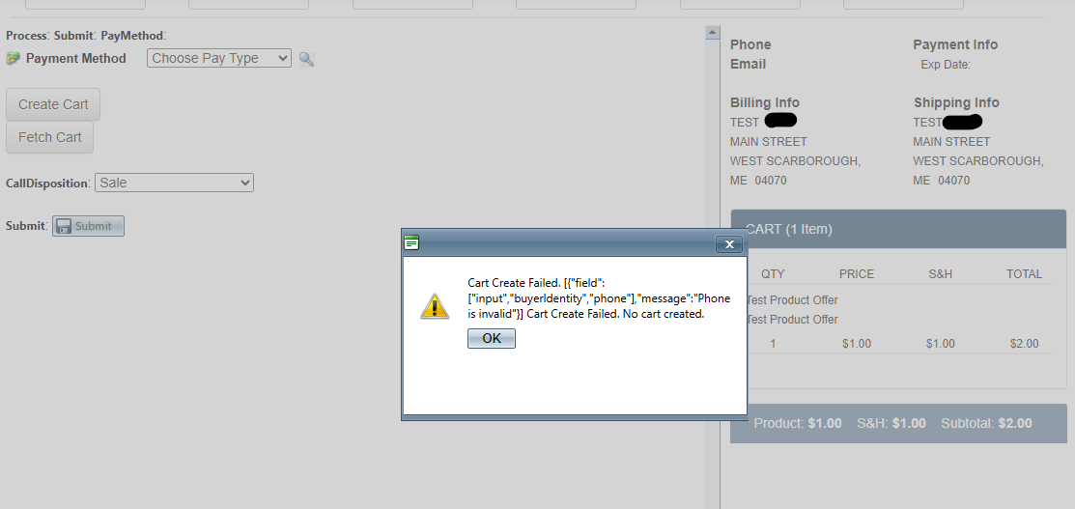Viewport: 1075px width, 509px height.
Task: Click the floppy disk icon on Submit
Action: pyautogui.click(x=64, y=226)
